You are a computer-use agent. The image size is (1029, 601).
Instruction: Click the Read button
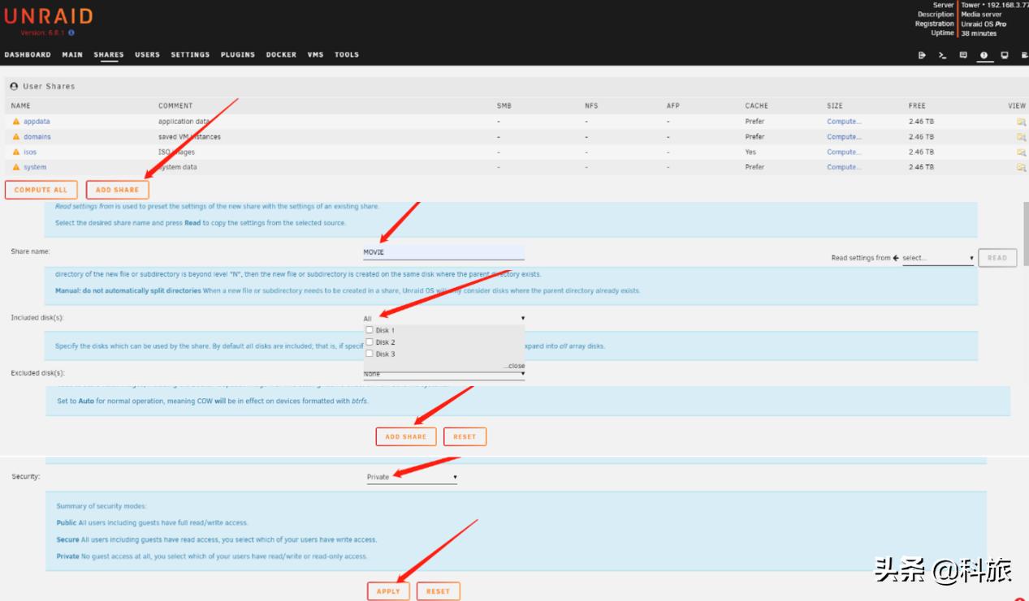click(997, 258)
